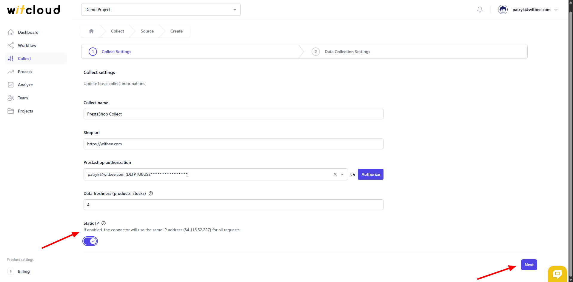The image size is (573, 282).
Task: Open Dashboard in the sidebar
Action: click(x=36, y=32)
